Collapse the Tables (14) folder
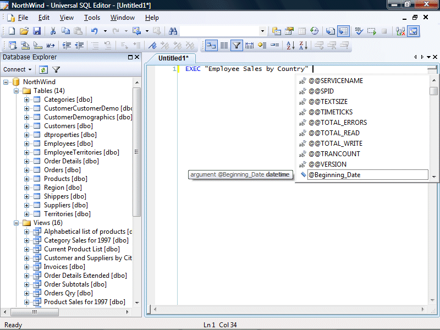The width and height of the screenshot is (440, 330). (16, 91)
